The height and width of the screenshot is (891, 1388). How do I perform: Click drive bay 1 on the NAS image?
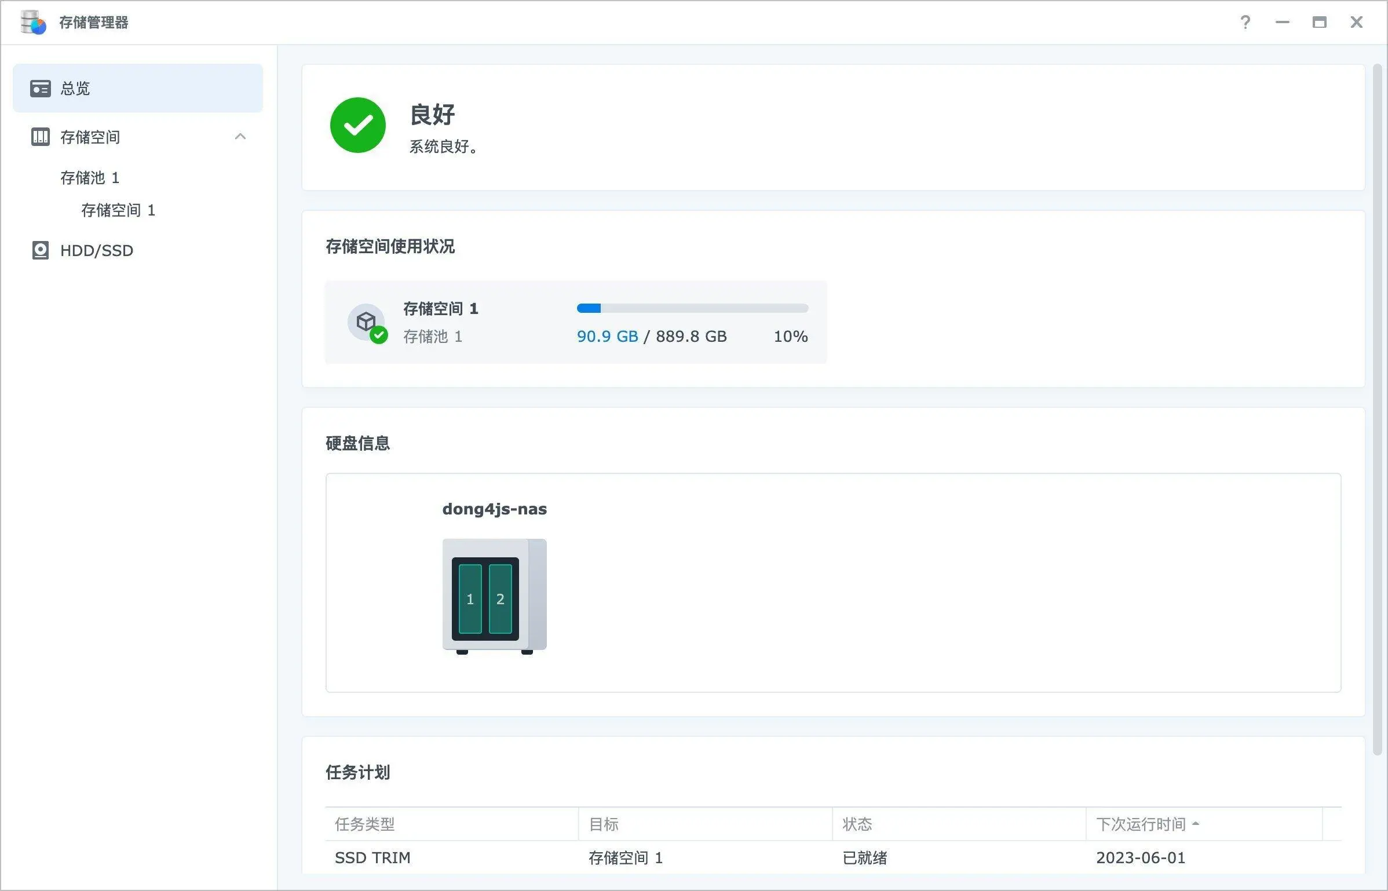[x=470, y=599]
